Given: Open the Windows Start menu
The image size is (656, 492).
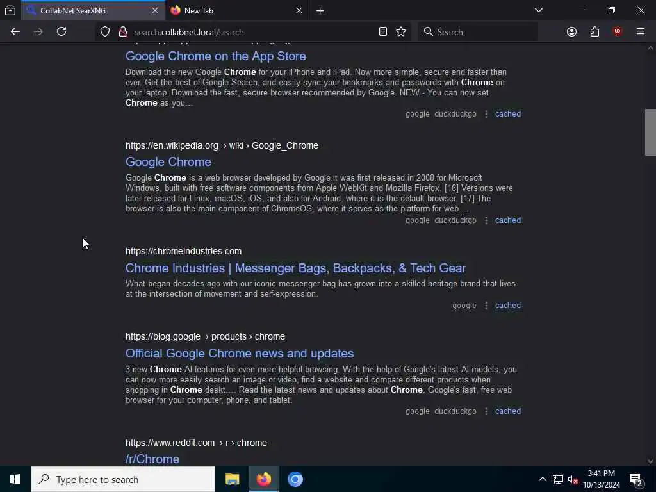Looking at the screenshot, I should [15, 479].
